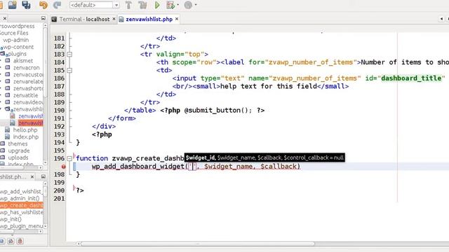Open the Debug Project dropdown arrow

177,5
